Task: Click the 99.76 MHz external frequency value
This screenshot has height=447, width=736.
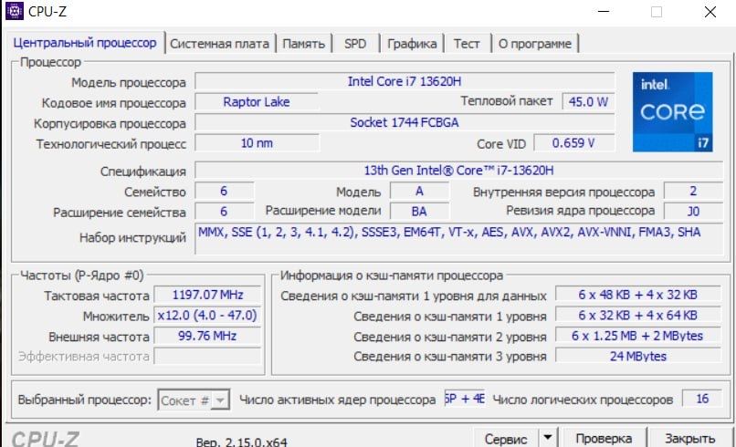Action: coord(207,336)
